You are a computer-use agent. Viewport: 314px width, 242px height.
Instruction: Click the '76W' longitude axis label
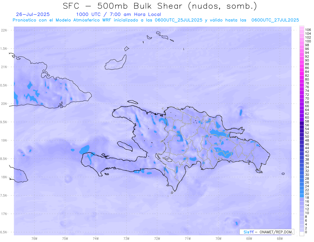point(34,238)
